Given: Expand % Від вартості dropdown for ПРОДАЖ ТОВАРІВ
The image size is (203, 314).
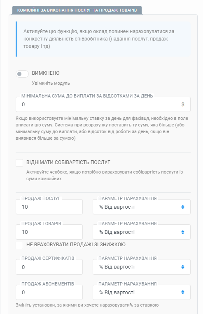Looking at the screenshot, I should click(x=142, y=232).
